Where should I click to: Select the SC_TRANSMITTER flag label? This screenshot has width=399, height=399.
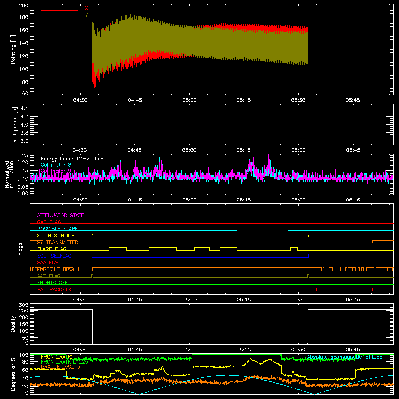coord(58,242)
